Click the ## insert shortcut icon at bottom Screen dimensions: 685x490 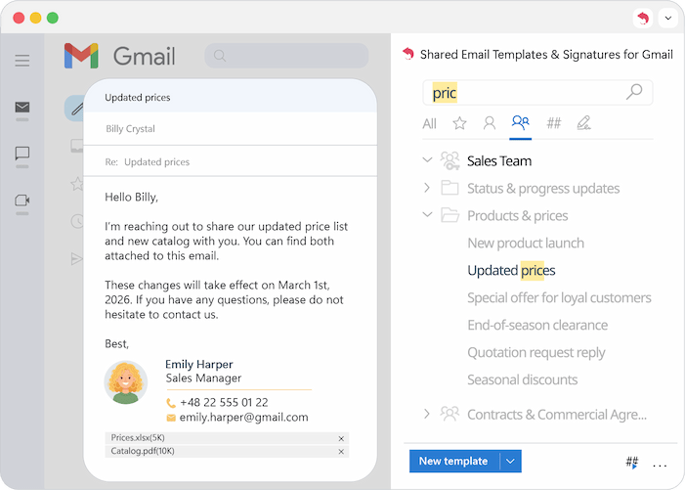click(x=631, y=462)
